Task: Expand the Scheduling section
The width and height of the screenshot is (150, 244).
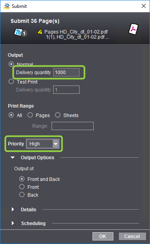Action: pos(13,223)
